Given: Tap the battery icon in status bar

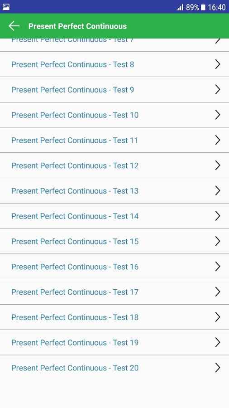Looking at the screenshot, I should (x=203, y=7).
